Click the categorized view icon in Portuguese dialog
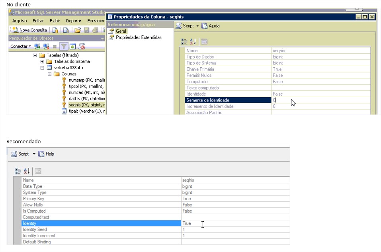 [x=184, y=41]
